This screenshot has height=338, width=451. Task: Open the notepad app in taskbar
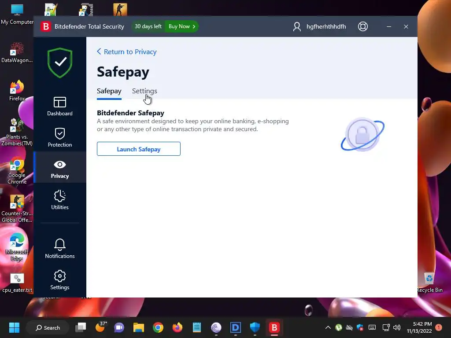click(x=197, y=327)
